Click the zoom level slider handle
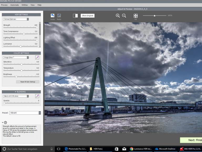Viewport: 202px width, 152px height. [154, 16]
